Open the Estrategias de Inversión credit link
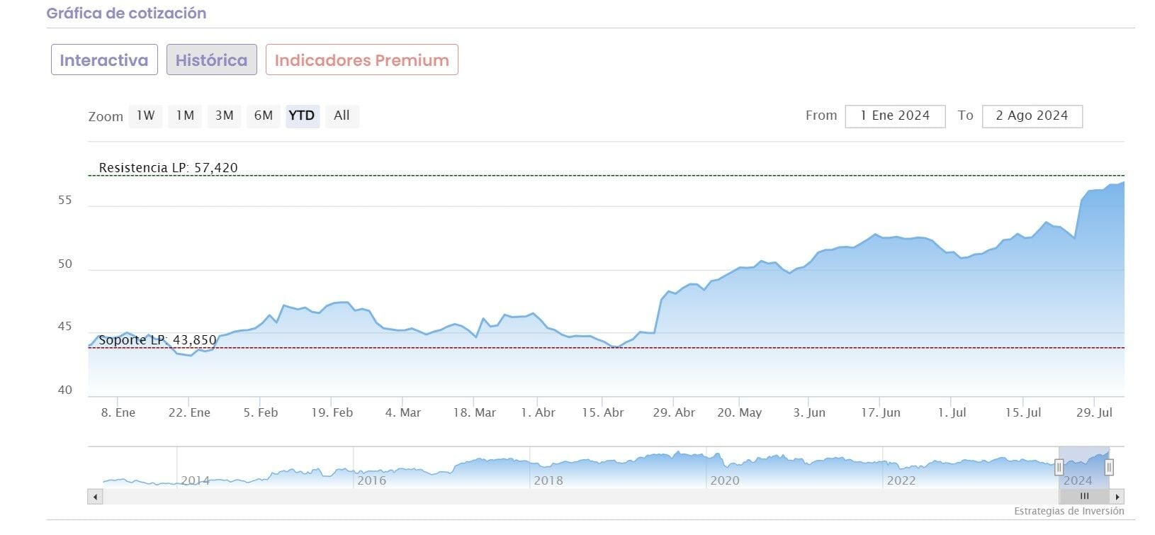Viewport: 1155px width, 535px height. pos(1069,511)
